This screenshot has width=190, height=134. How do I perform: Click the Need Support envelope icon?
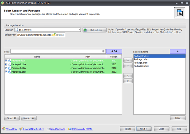click(x=48, y=129)
